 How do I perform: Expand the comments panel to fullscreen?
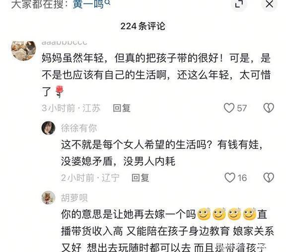(x=239, y=3)
